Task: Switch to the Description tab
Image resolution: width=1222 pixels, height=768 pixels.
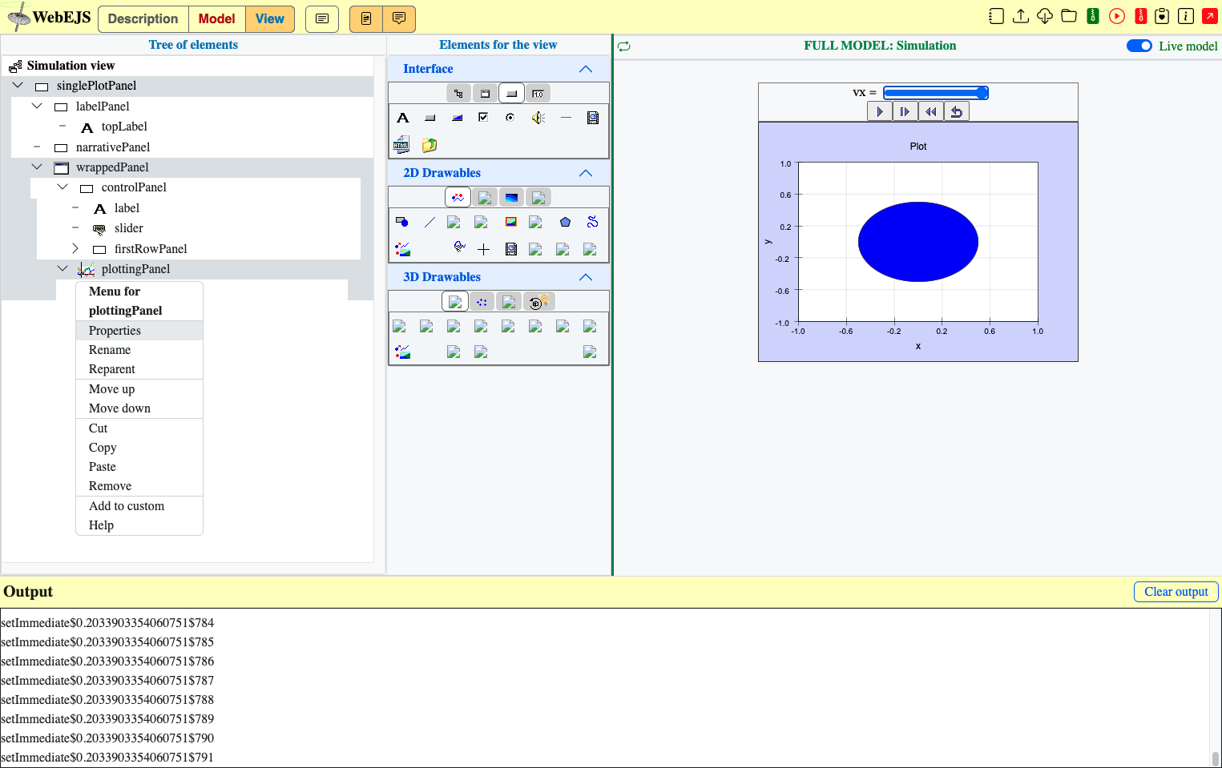Action: (143, 19)
